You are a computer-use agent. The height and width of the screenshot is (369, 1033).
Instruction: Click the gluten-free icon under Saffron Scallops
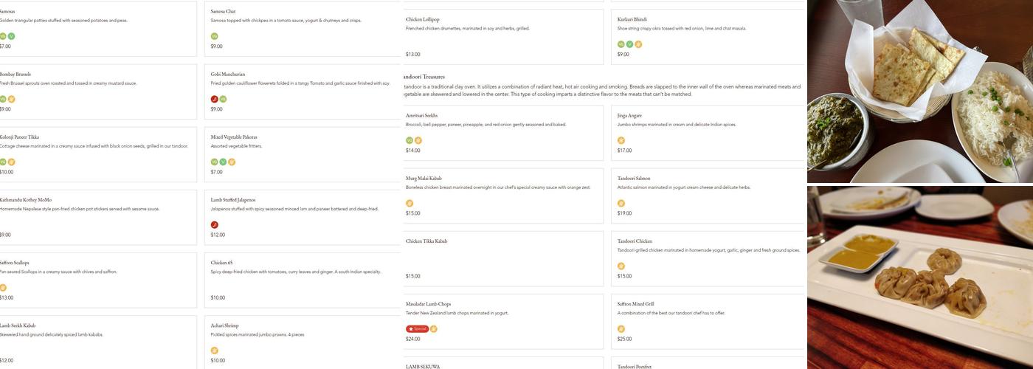point(3,288)
